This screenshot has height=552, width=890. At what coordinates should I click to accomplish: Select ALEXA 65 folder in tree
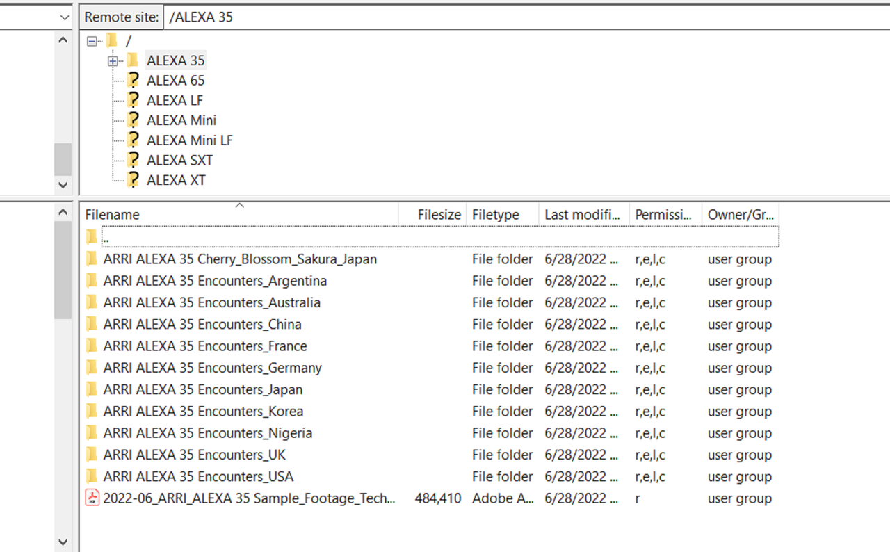click(x=176, y=81)
